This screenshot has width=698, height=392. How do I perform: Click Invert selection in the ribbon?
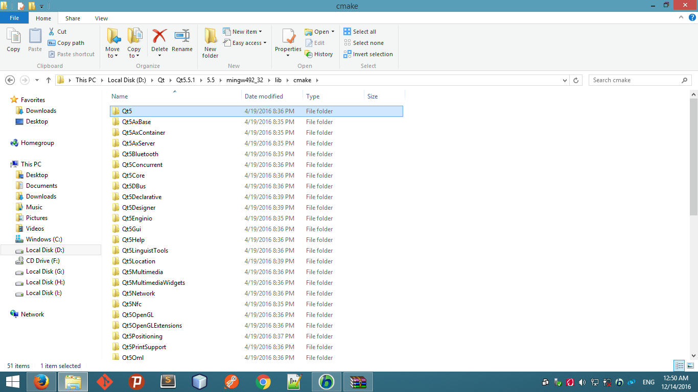[368, 54]
